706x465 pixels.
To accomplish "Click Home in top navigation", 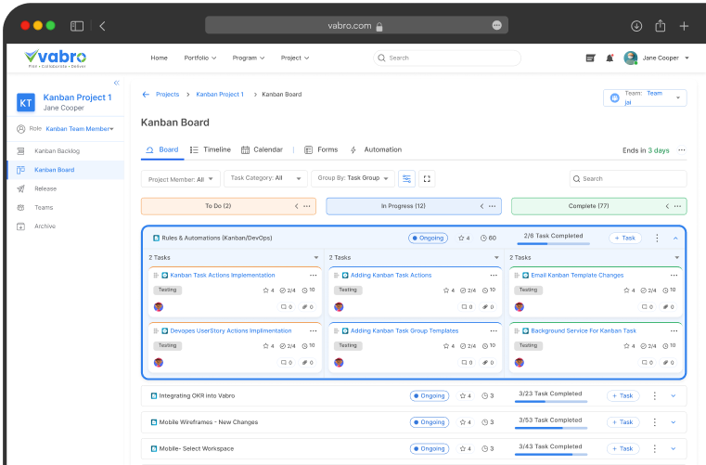I will 159,58.
